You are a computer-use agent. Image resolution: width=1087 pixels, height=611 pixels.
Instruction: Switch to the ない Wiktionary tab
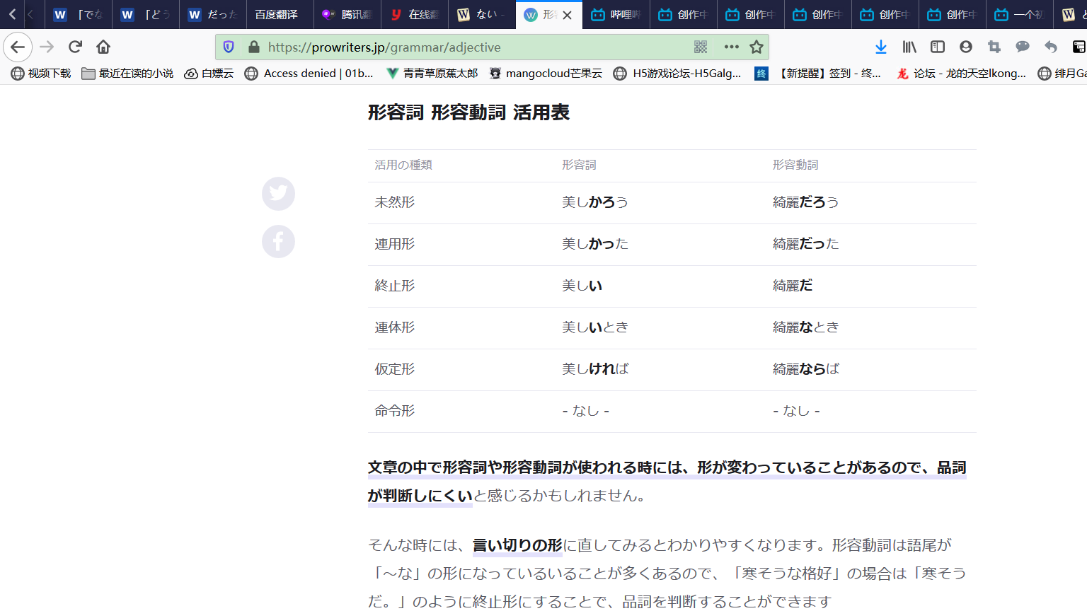coord(482,15)
